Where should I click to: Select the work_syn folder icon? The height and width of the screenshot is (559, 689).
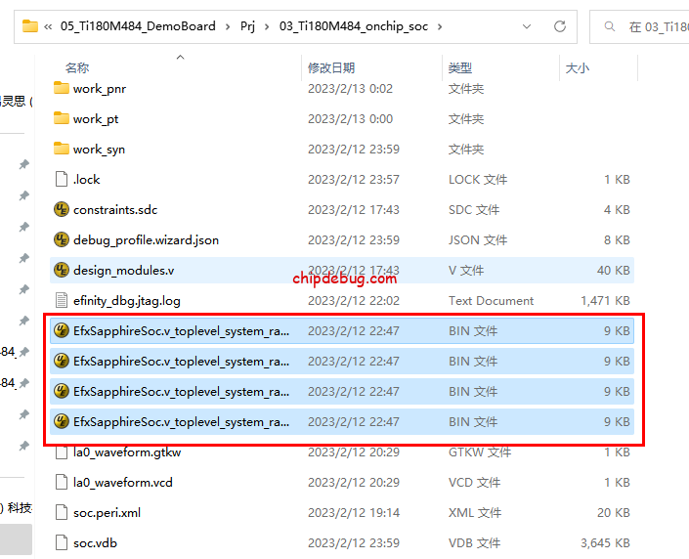[62, 150]
